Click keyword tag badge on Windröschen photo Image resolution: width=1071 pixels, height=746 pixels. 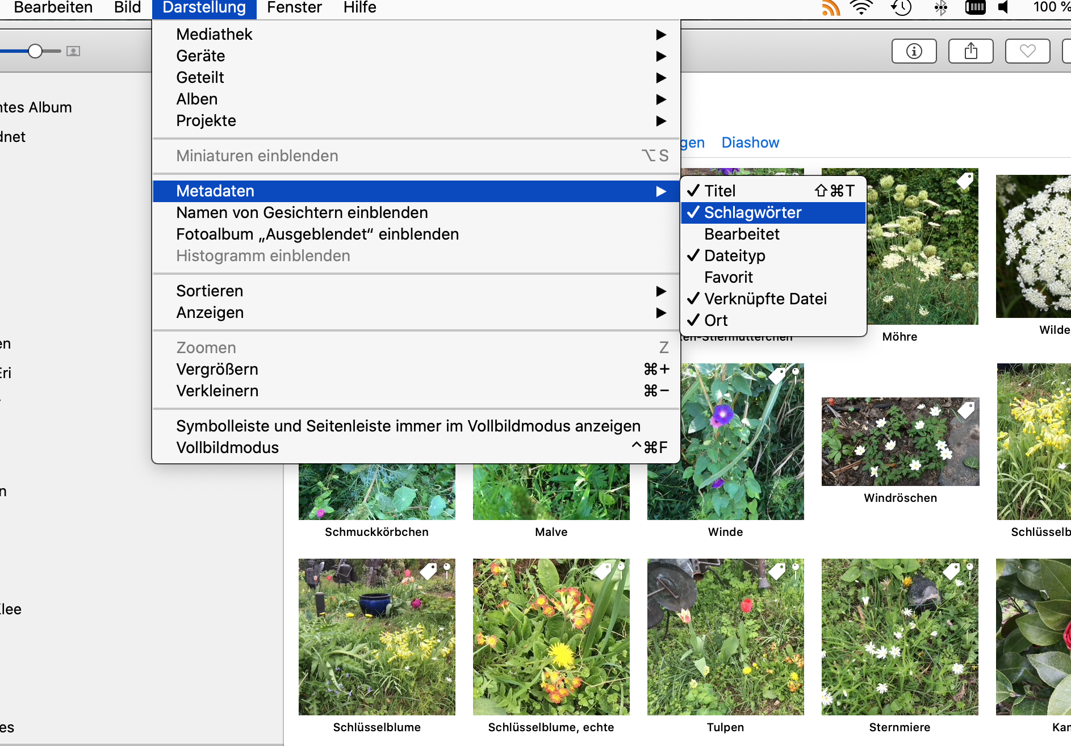tap(966, 409)
